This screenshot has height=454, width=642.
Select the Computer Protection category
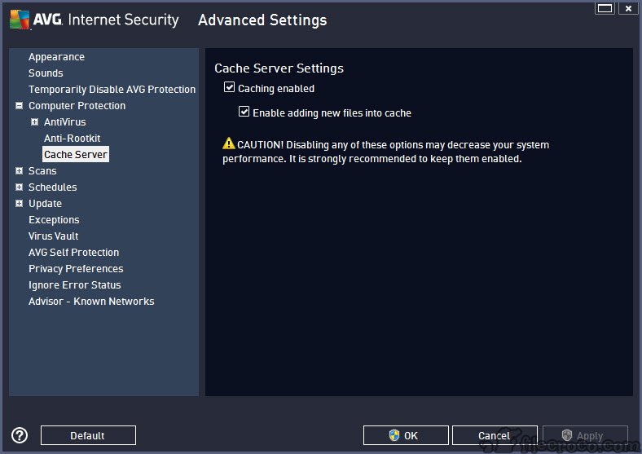77,106
